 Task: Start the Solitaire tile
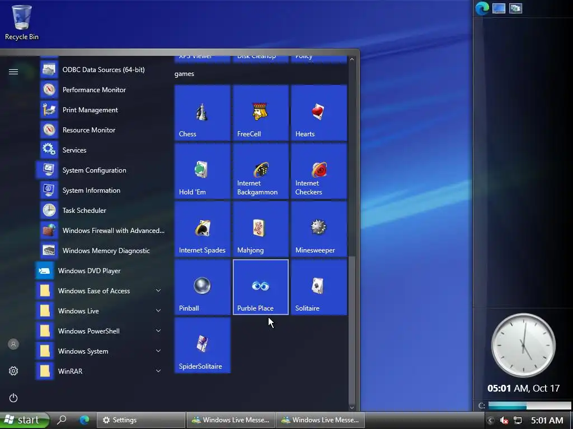coord(319,287)
